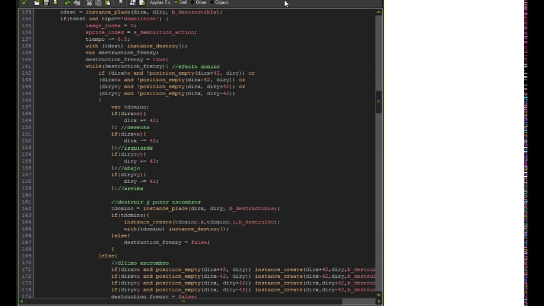Open a code file via folder icon
Screen dimensions: 544x306
(x=37, y=3)
